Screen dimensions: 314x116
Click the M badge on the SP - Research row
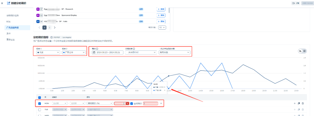(38, 9)
